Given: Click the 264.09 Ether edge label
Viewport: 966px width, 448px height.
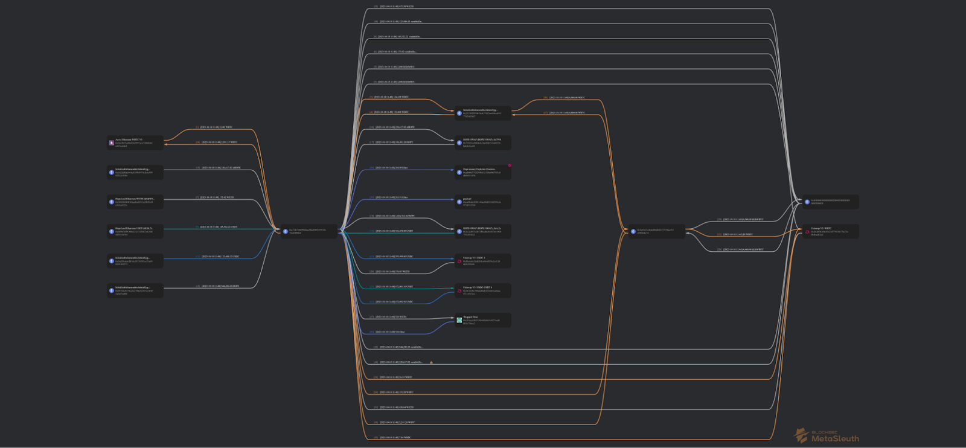Looking at the screenshot, I should pos(389,168).
